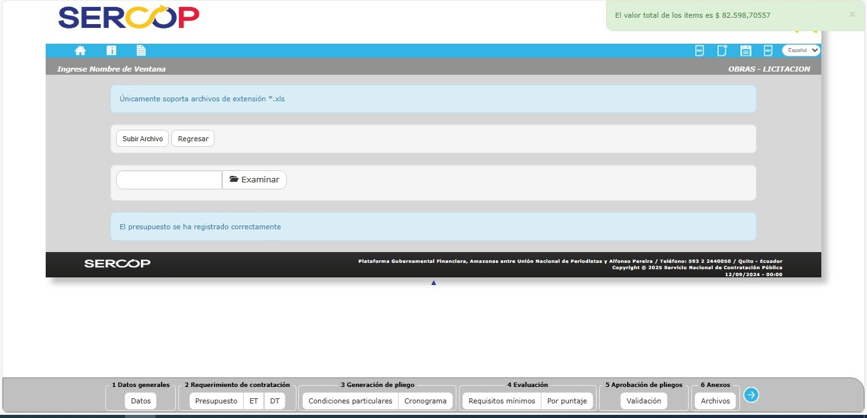867x418 pixels.
Task: Open the Presupuesto tab
Action: [x=216, y=401]
